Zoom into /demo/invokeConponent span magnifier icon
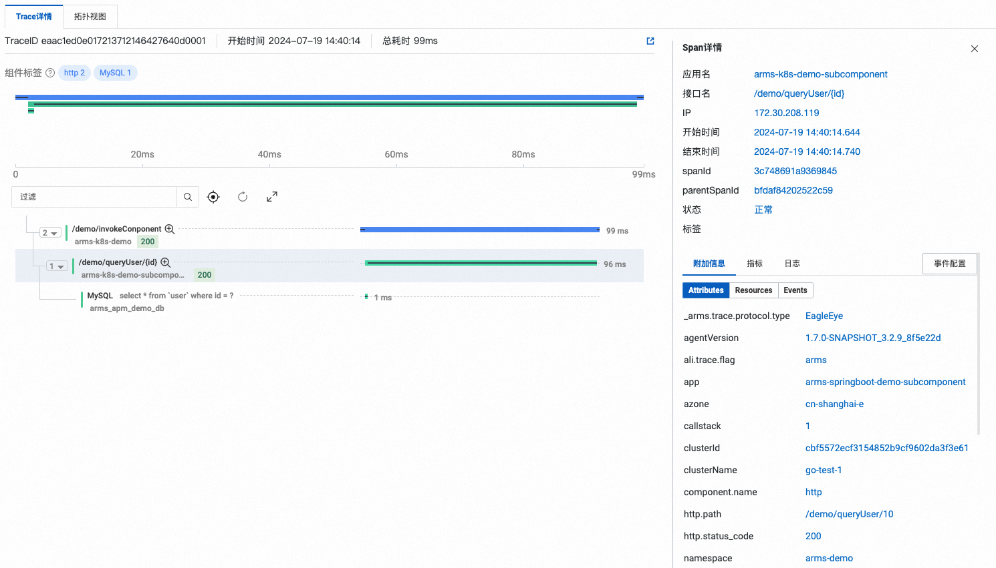 tap(170, 229)
